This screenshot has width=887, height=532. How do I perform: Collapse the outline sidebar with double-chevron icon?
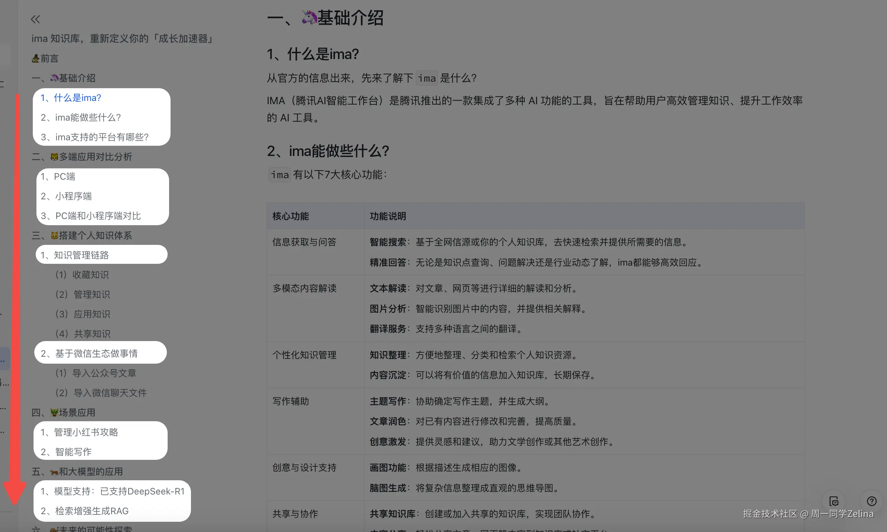[x=35, y=19]
